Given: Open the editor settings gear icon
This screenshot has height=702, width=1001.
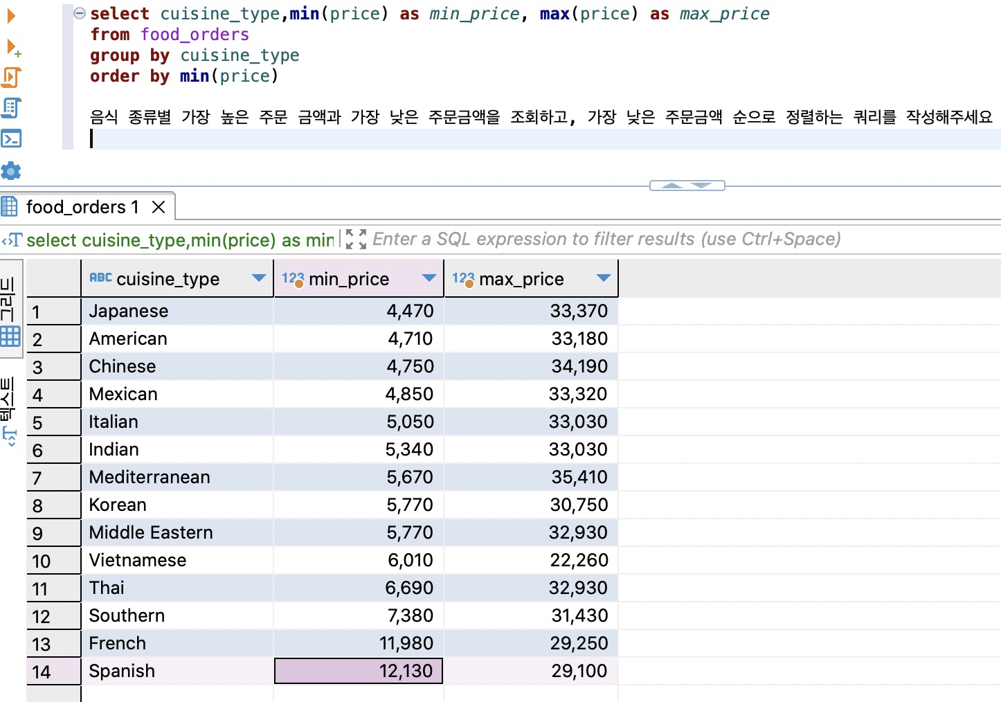Looking at the screenshot, I should [11, 170].
